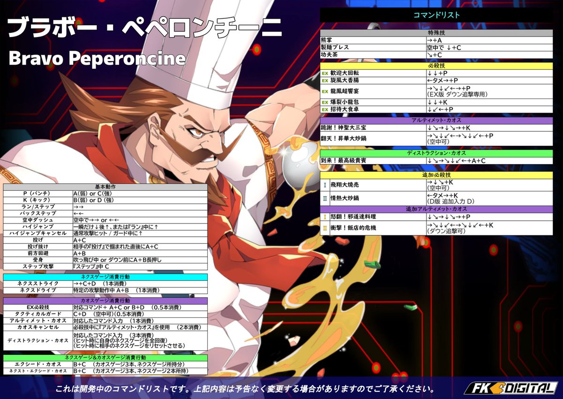Select the 特殊技 section header

click(436, 34)
